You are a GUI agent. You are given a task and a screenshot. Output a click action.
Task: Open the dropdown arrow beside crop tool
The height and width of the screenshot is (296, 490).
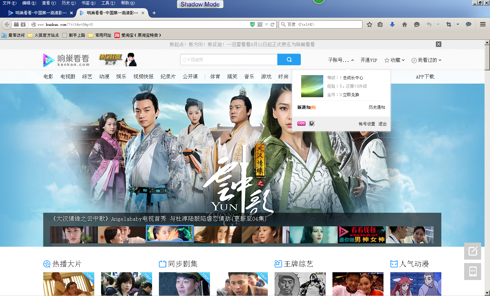[x=458, y=24]
